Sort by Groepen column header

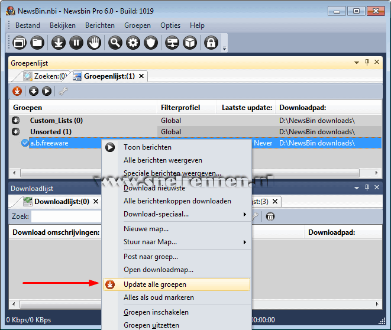[83, 108]
